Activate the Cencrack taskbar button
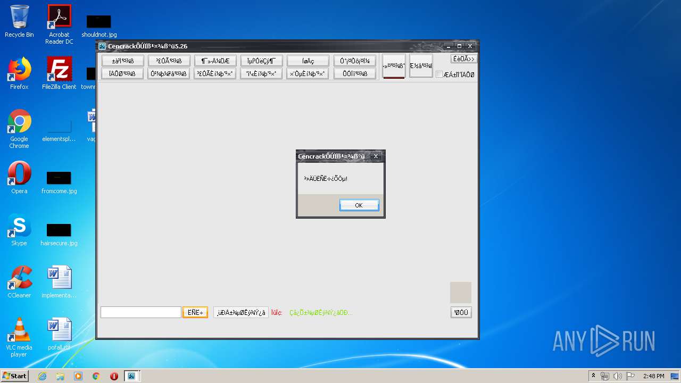Viewport: 681px width, 383px height. click(131, 376)
